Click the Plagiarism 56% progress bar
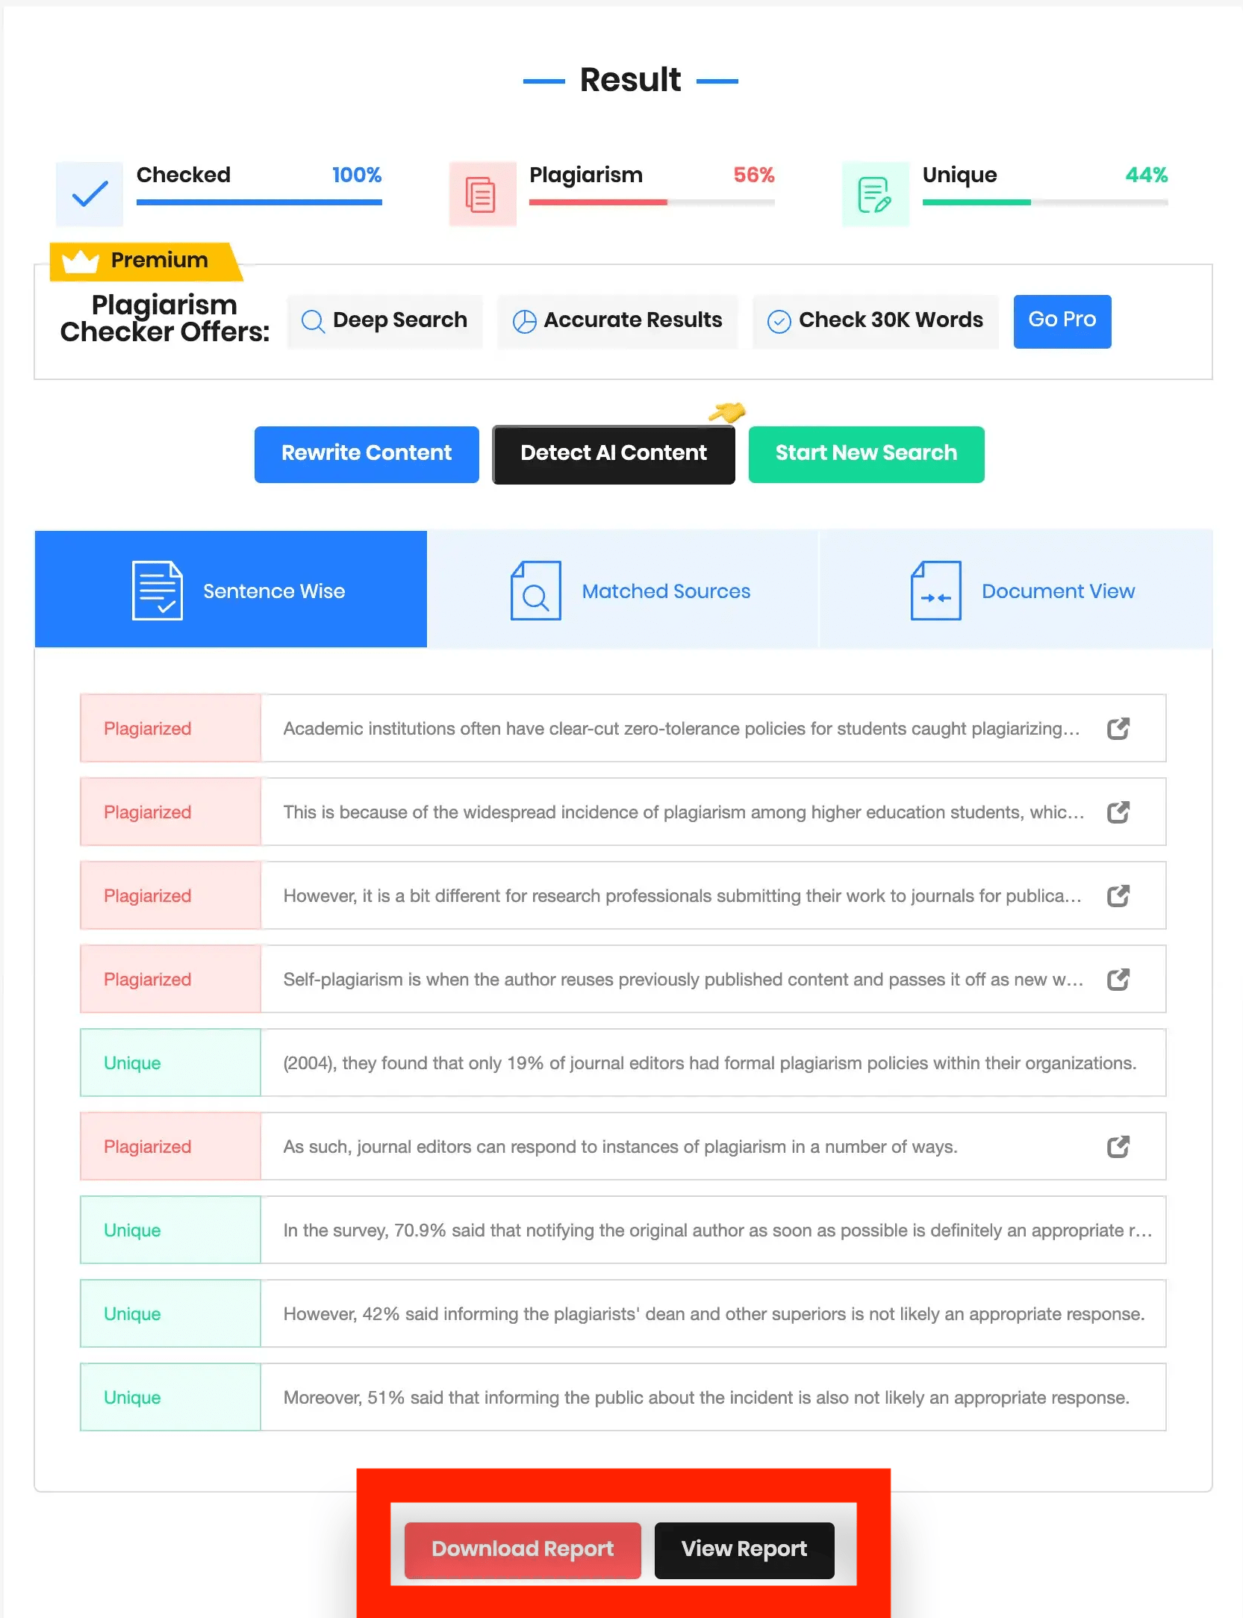 click(x=651, y=202)
